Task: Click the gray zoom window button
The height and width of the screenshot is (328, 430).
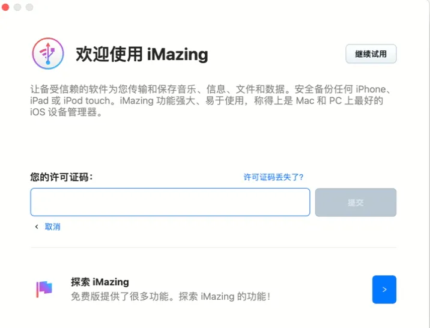Action: coord(29,7)
